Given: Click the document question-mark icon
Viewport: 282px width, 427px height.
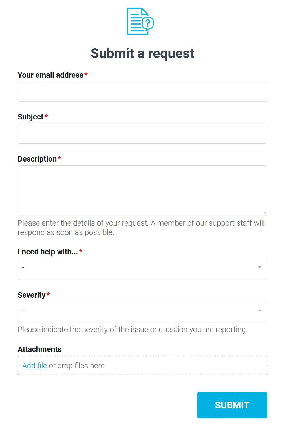Looking at the screenshot, I should (x=140, y=21).
